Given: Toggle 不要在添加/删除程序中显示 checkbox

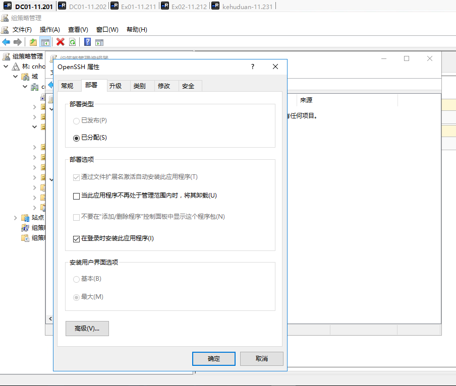Looking at the screenshot, I should (76, 217).
